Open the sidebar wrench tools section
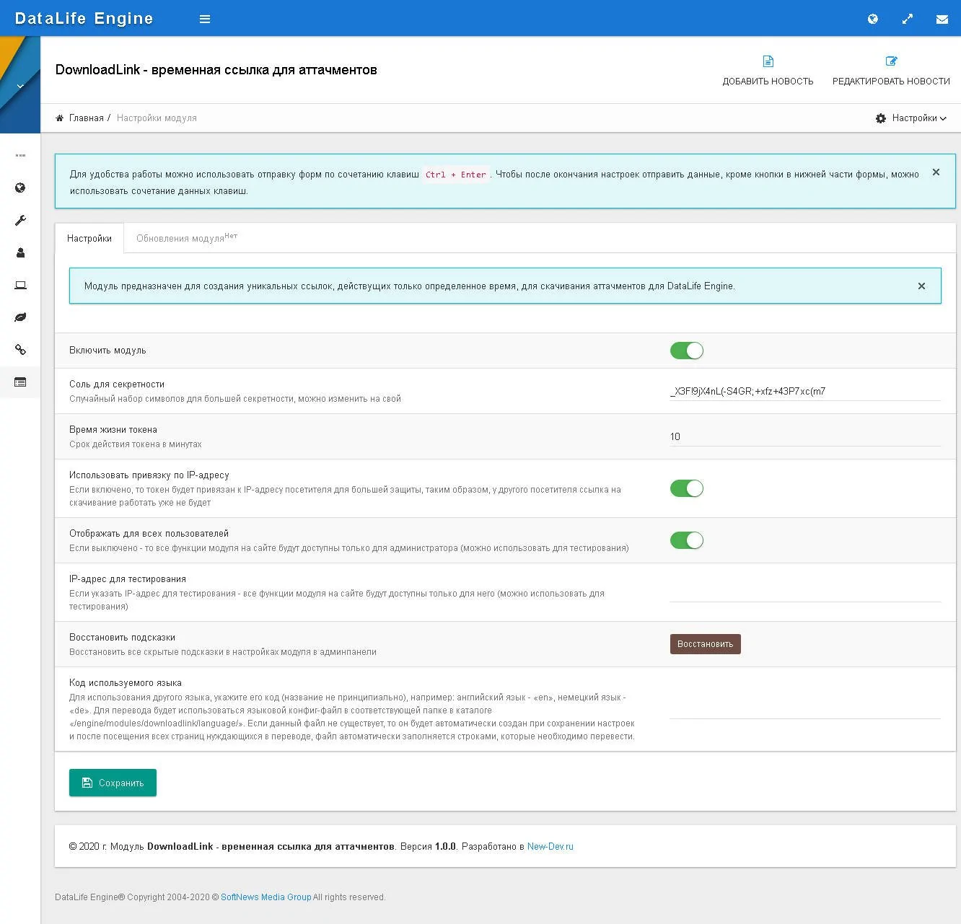Screen dimensions: 961x924 [20, 220]
